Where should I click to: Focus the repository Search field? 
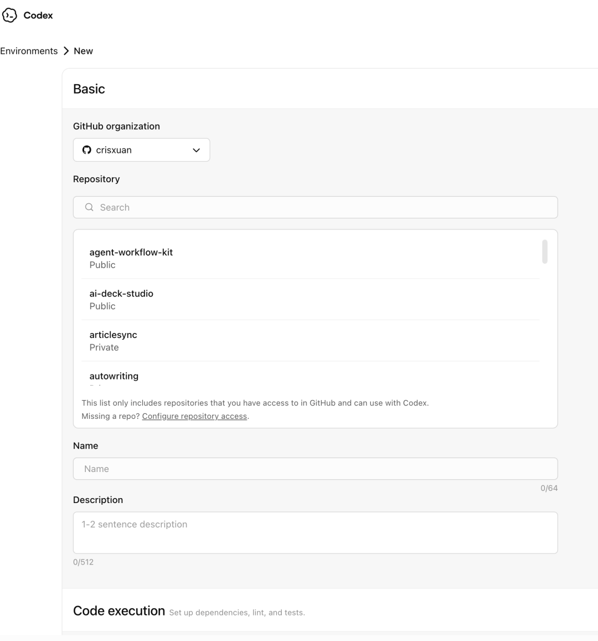316,207
